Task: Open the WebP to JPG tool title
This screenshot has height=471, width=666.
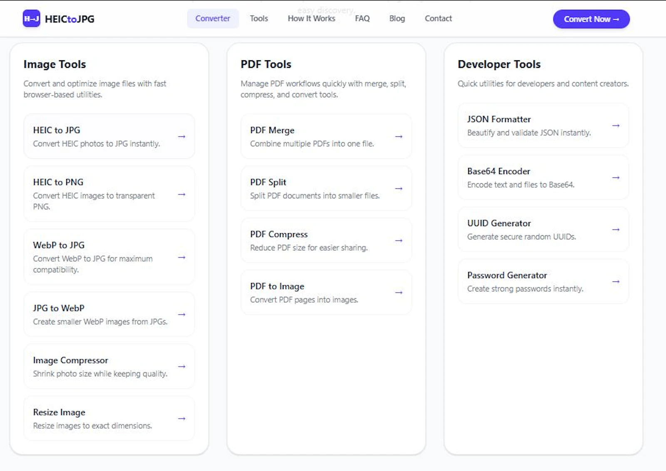Action: [x=59, y=245]
